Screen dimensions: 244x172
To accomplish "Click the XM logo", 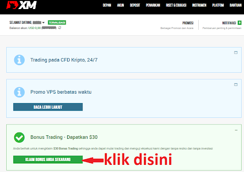I will point(21,5).
